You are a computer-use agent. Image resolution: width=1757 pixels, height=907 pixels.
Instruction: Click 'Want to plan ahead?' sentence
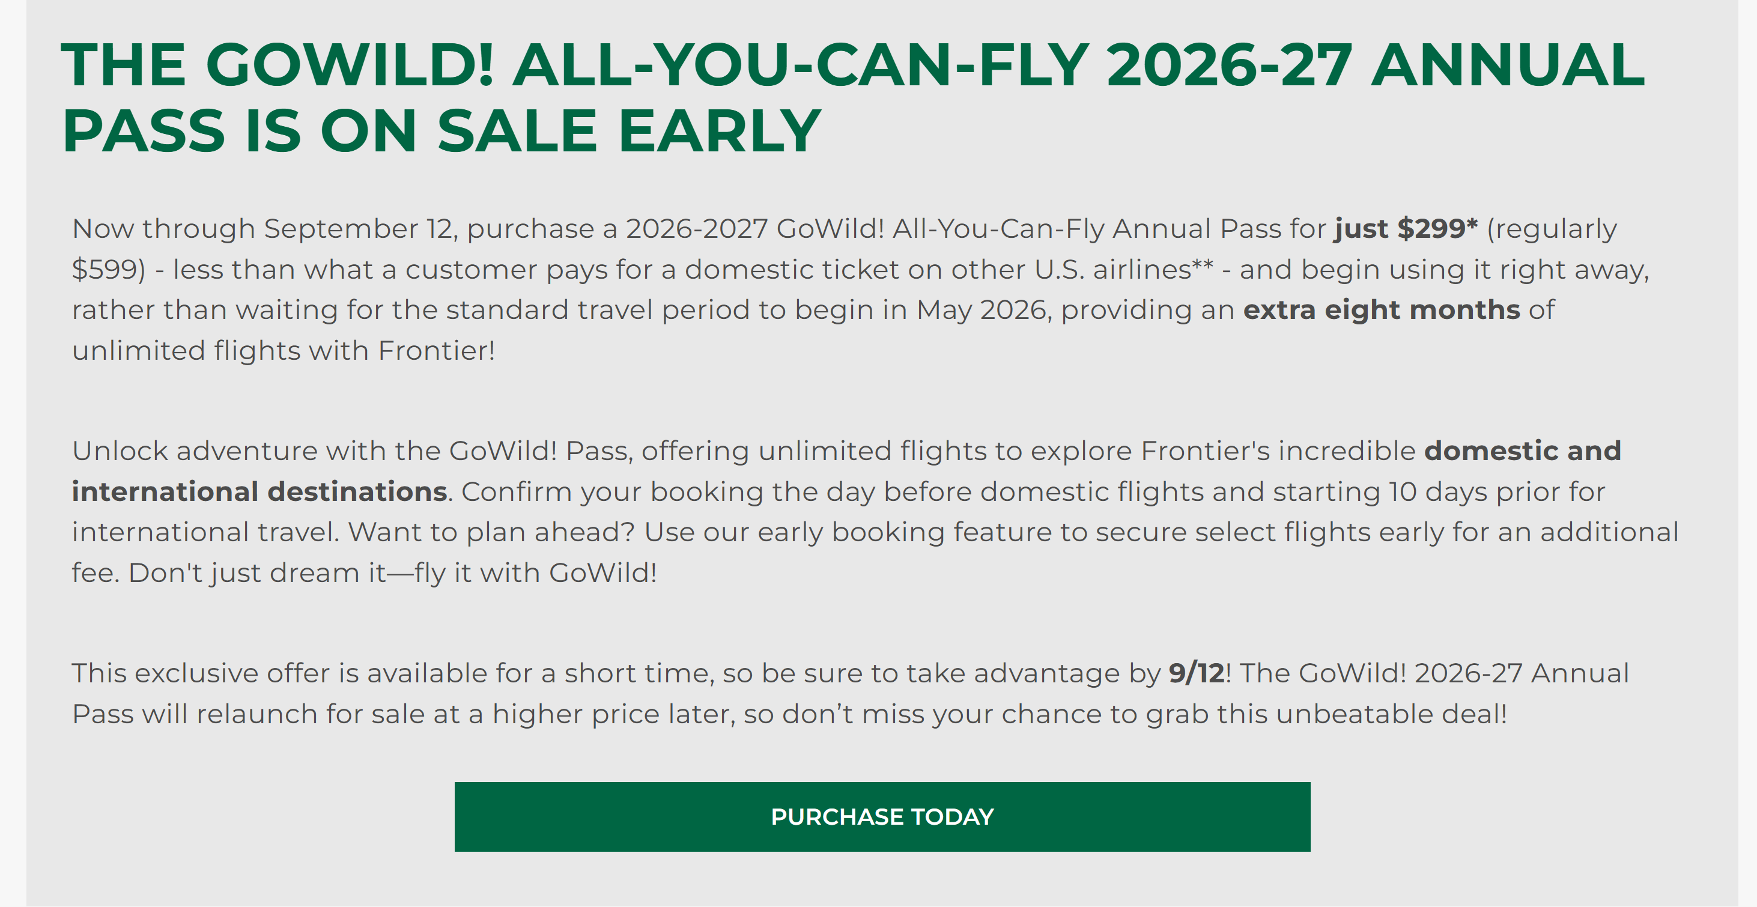tap(491, 532)
